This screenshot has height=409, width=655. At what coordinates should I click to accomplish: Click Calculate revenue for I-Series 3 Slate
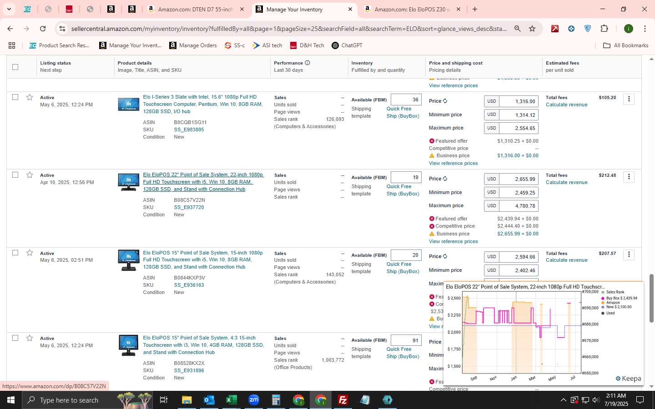pyautogui.click(x=566, y=105)
